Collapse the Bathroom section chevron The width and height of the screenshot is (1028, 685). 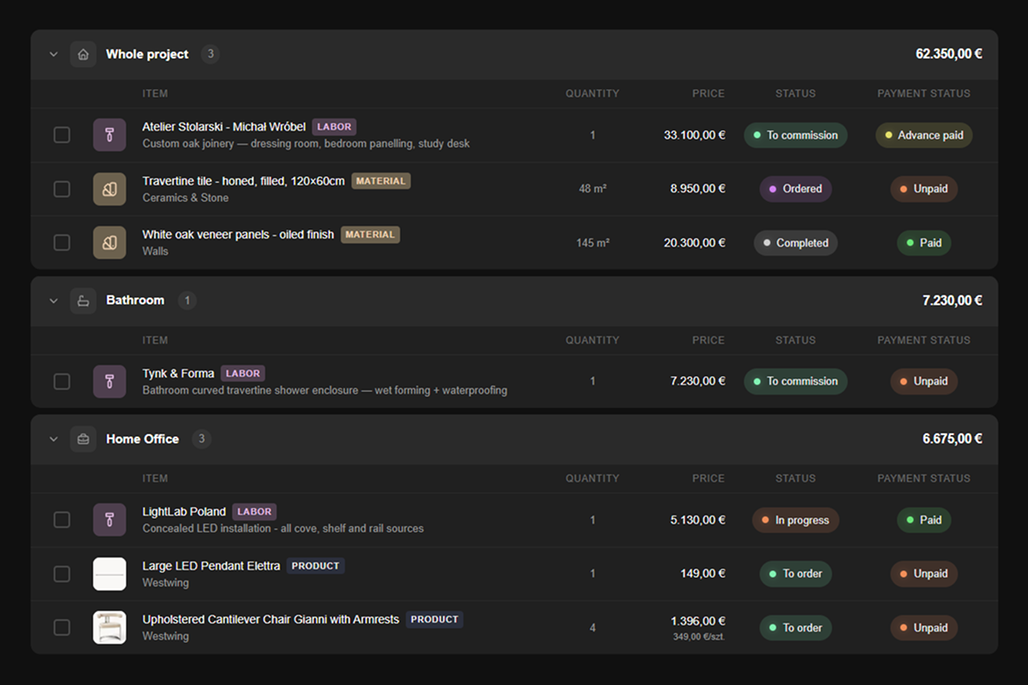point(54,301)
